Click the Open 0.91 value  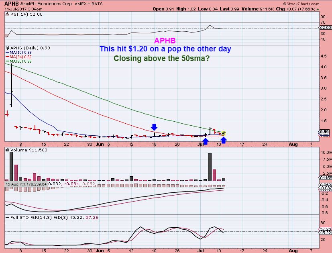pyautogui.click(x=163, y=9)
